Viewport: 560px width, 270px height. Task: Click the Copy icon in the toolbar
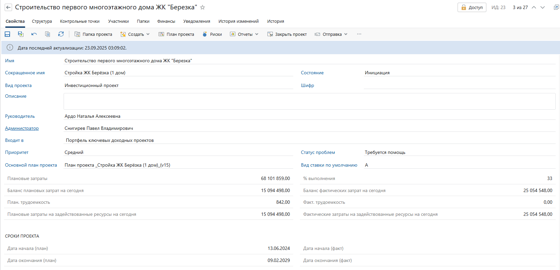[x=48, y=34]
